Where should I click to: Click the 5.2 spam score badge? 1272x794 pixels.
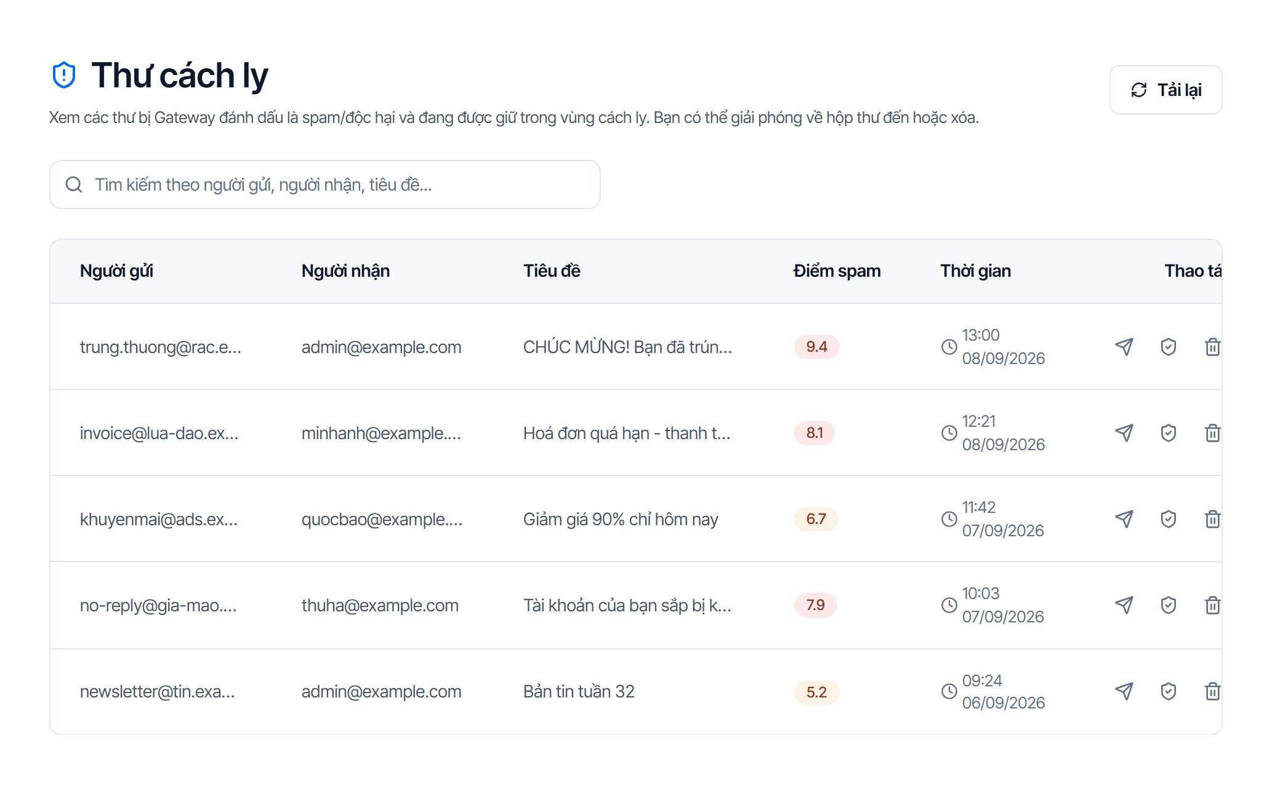pyautogui.click(x=816, y=692)
